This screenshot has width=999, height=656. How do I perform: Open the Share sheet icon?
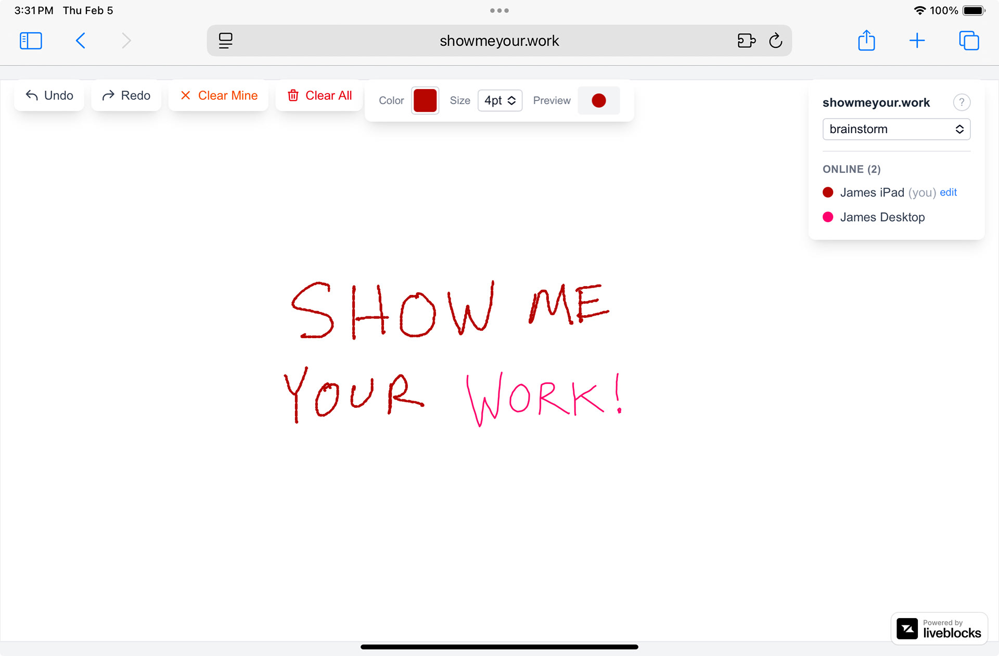(866, 41)
